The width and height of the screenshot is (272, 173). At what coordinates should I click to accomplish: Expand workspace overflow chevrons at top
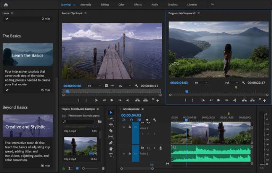pos(212,4)
